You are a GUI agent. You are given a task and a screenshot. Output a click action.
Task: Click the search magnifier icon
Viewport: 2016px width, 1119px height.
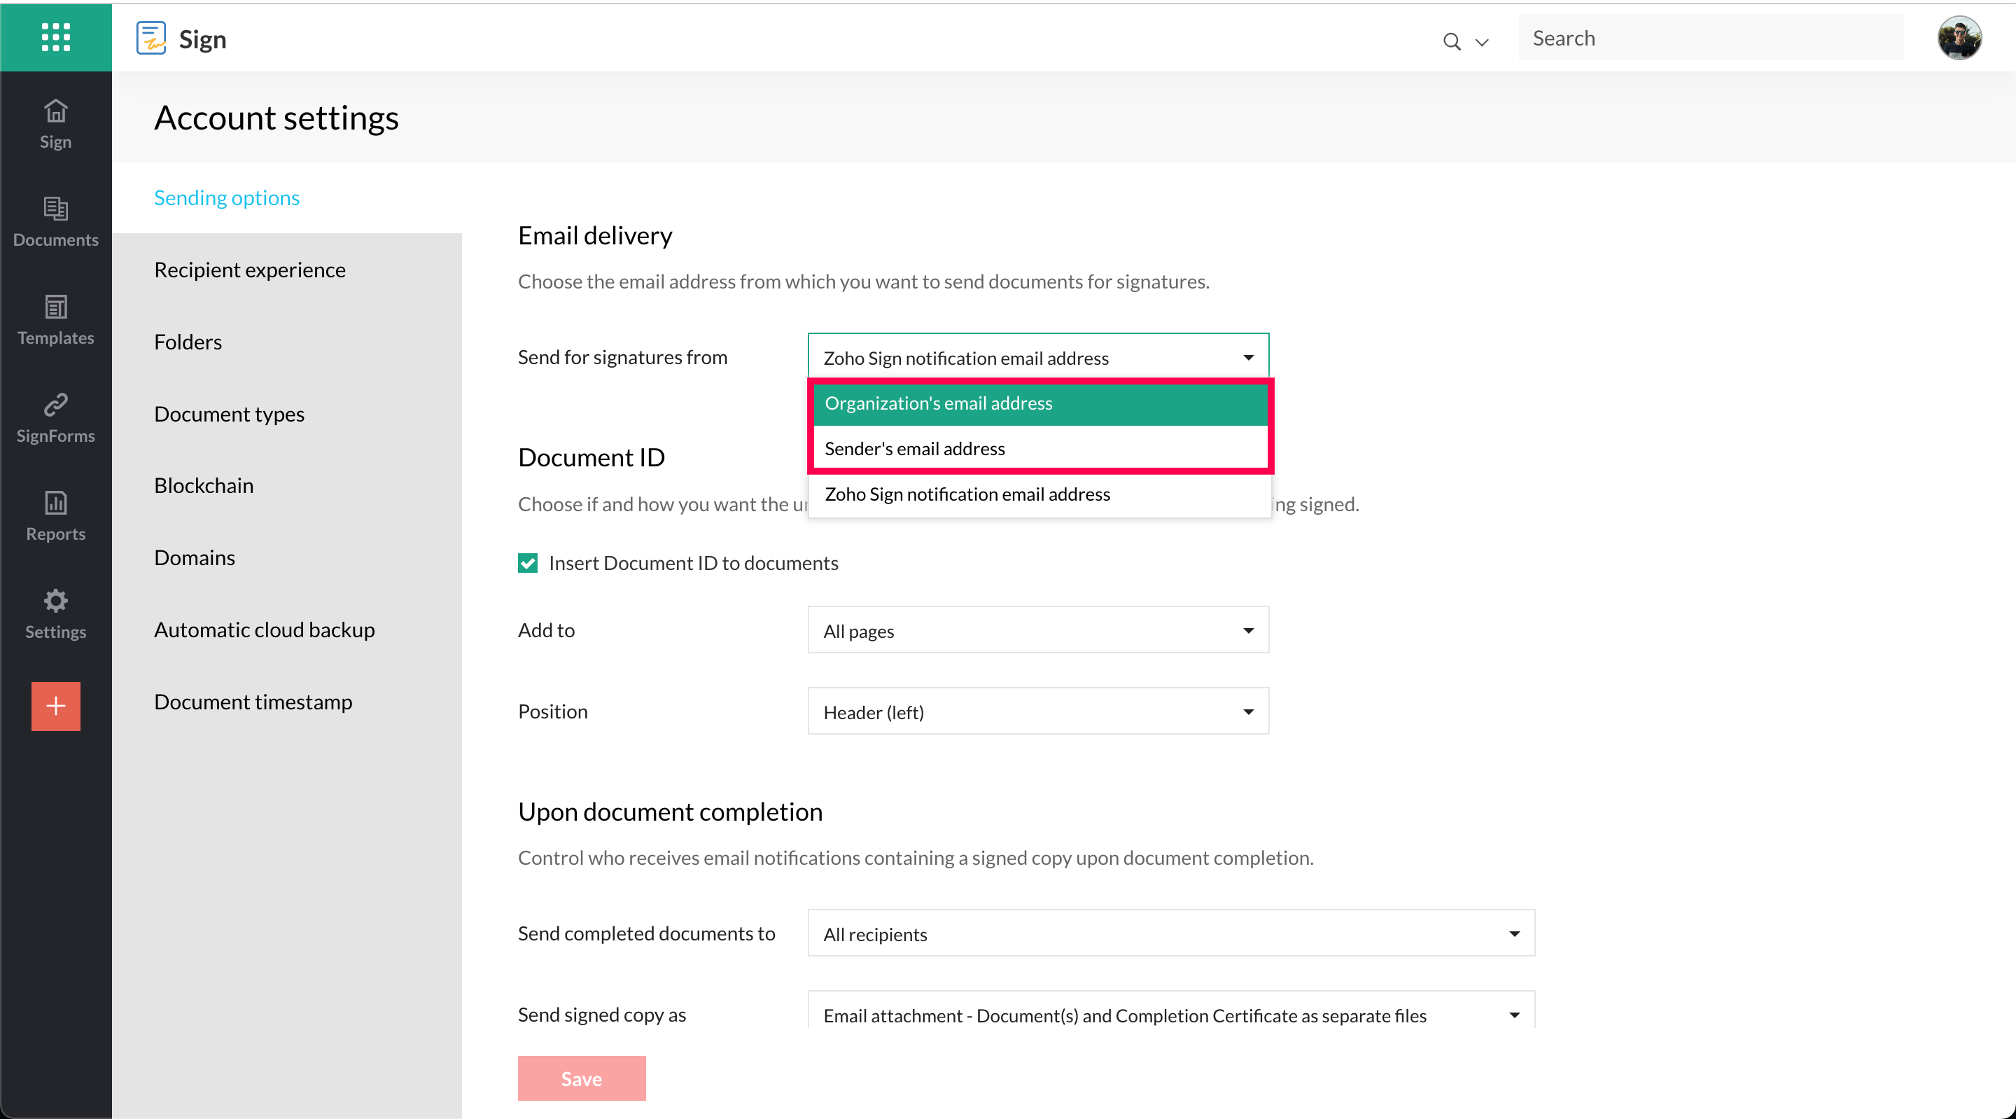1452,41
